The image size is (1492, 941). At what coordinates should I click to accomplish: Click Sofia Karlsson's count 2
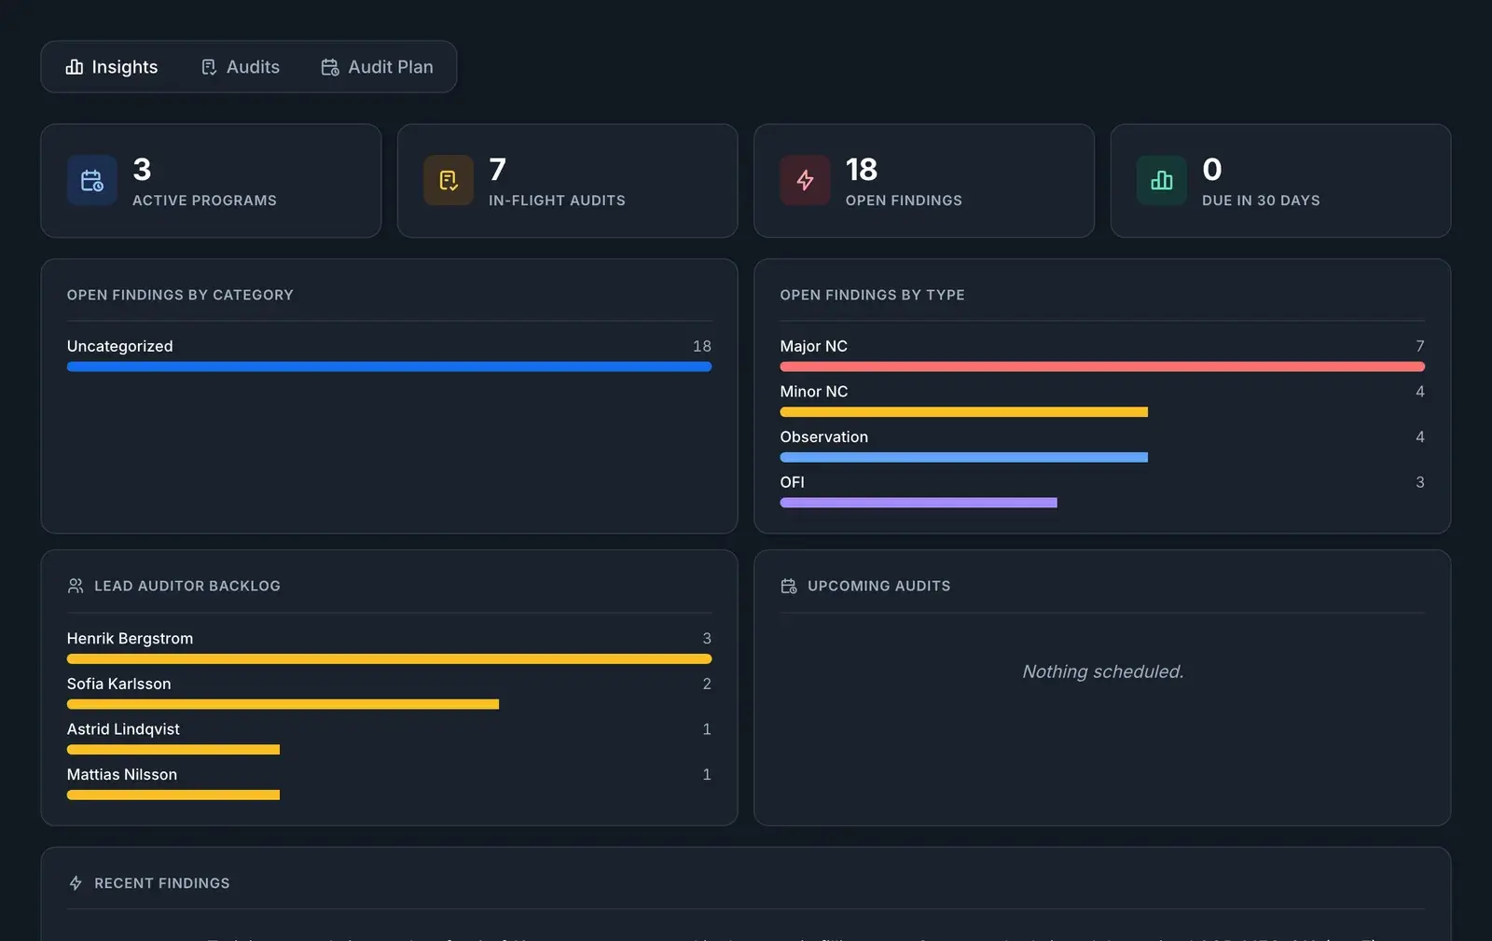pos(707,684)
